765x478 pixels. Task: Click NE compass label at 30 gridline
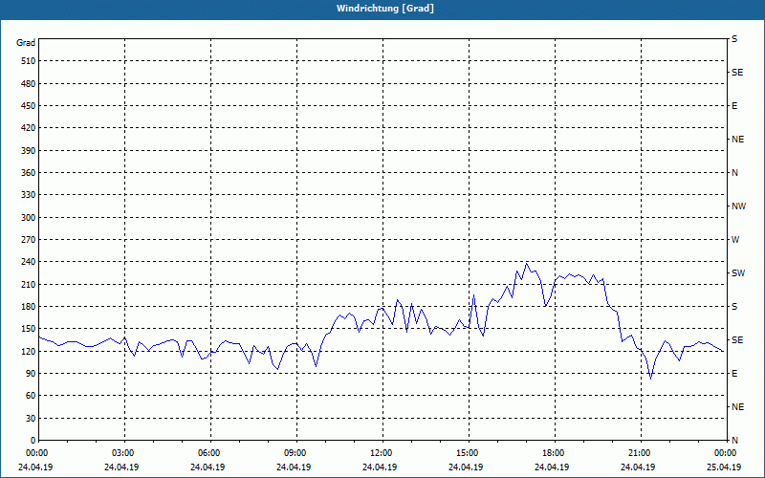(737, 407)
